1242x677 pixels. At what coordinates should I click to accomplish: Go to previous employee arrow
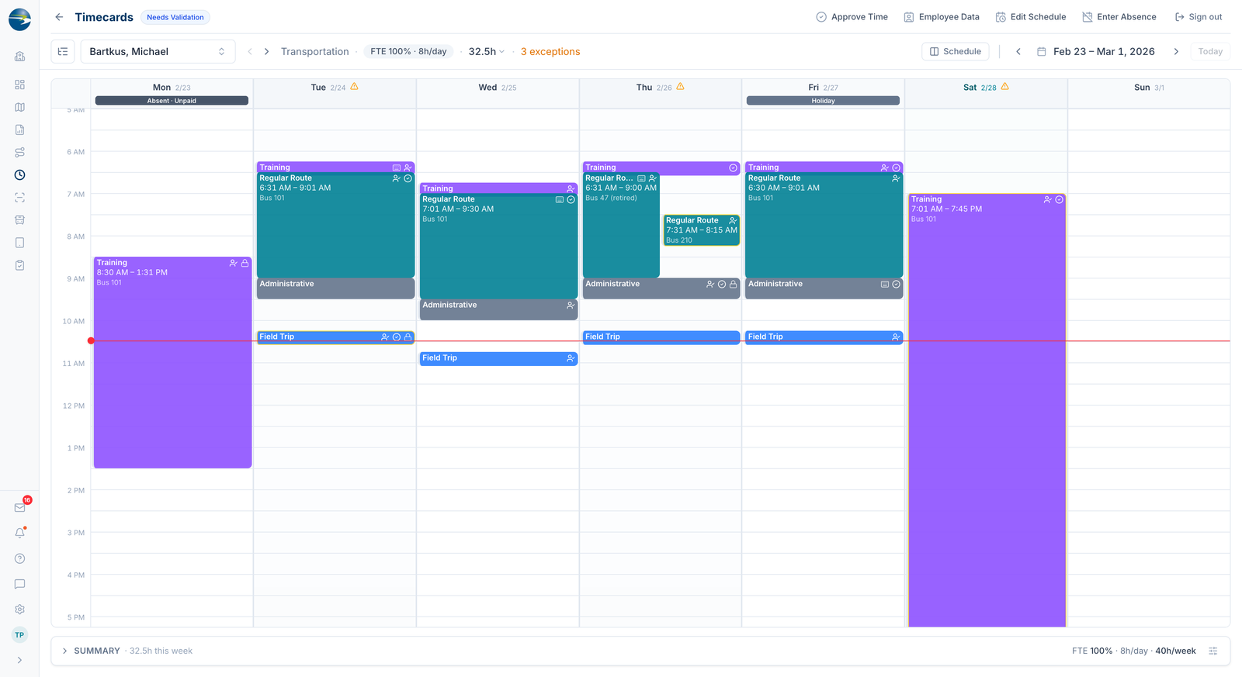[250, 51]
